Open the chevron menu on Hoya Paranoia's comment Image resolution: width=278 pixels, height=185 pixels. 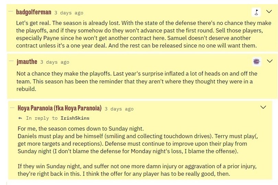click(264, 107)
